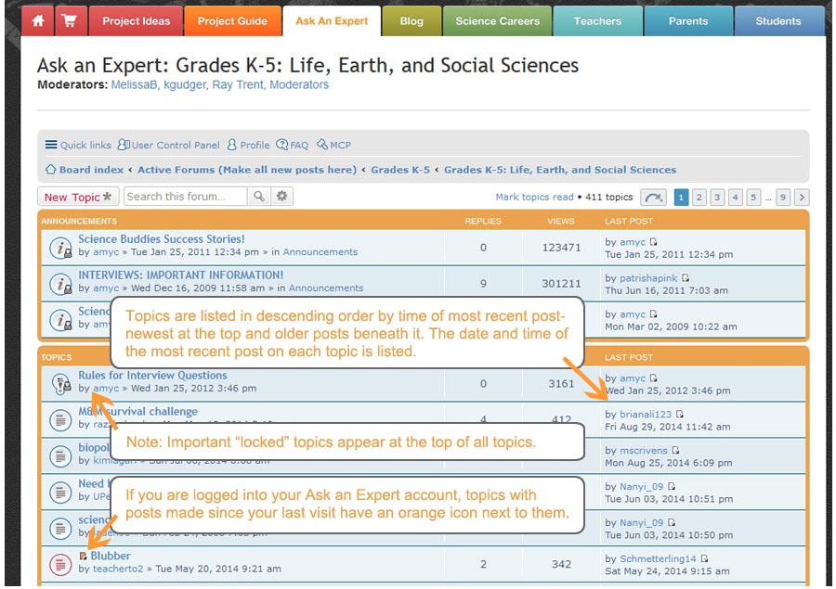The image size is (836, 589).
Task: Open INTERVIEWS: IMPORTANT INFORMATION topic
Action: click(181, 275)
